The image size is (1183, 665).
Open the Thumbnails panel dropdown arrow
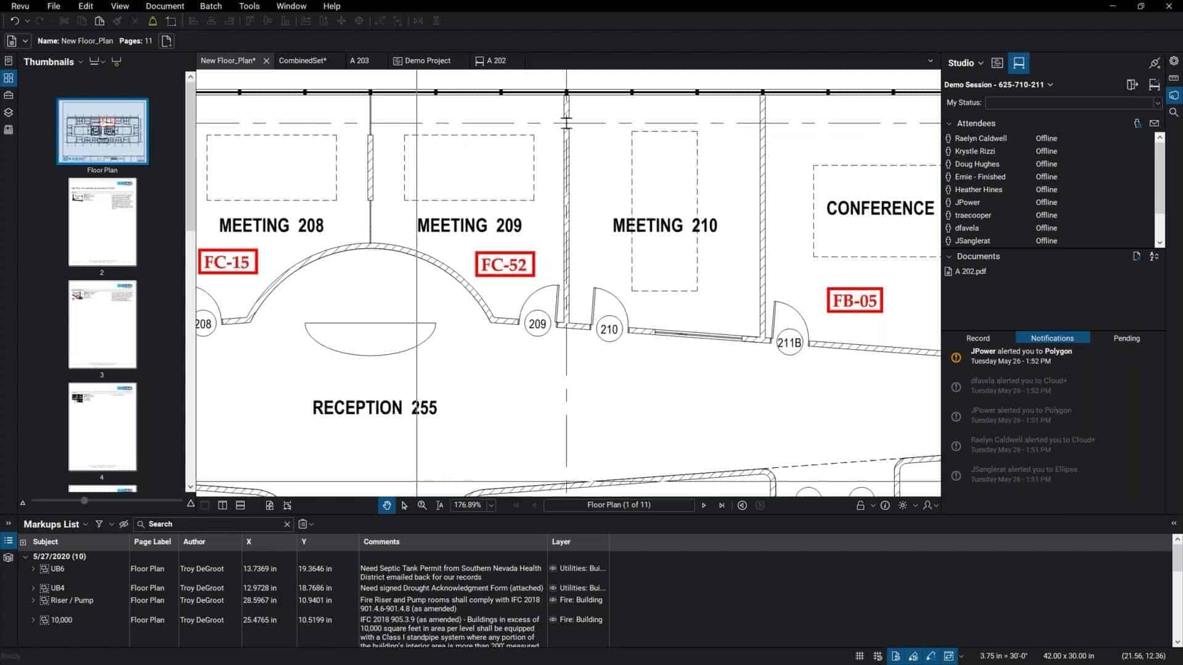click(80, 62)
